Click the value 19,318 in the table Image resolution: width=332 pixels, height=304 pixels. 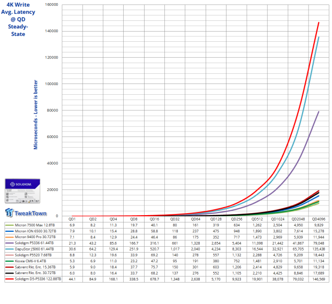[319, 267]
